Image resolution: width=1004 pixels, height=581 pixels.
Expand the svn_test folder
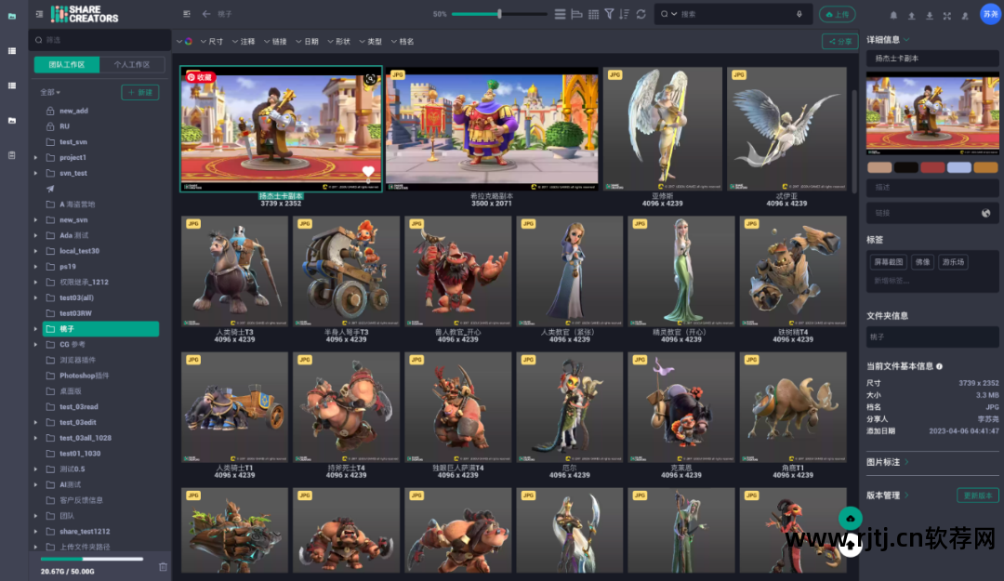coord(35,173)
